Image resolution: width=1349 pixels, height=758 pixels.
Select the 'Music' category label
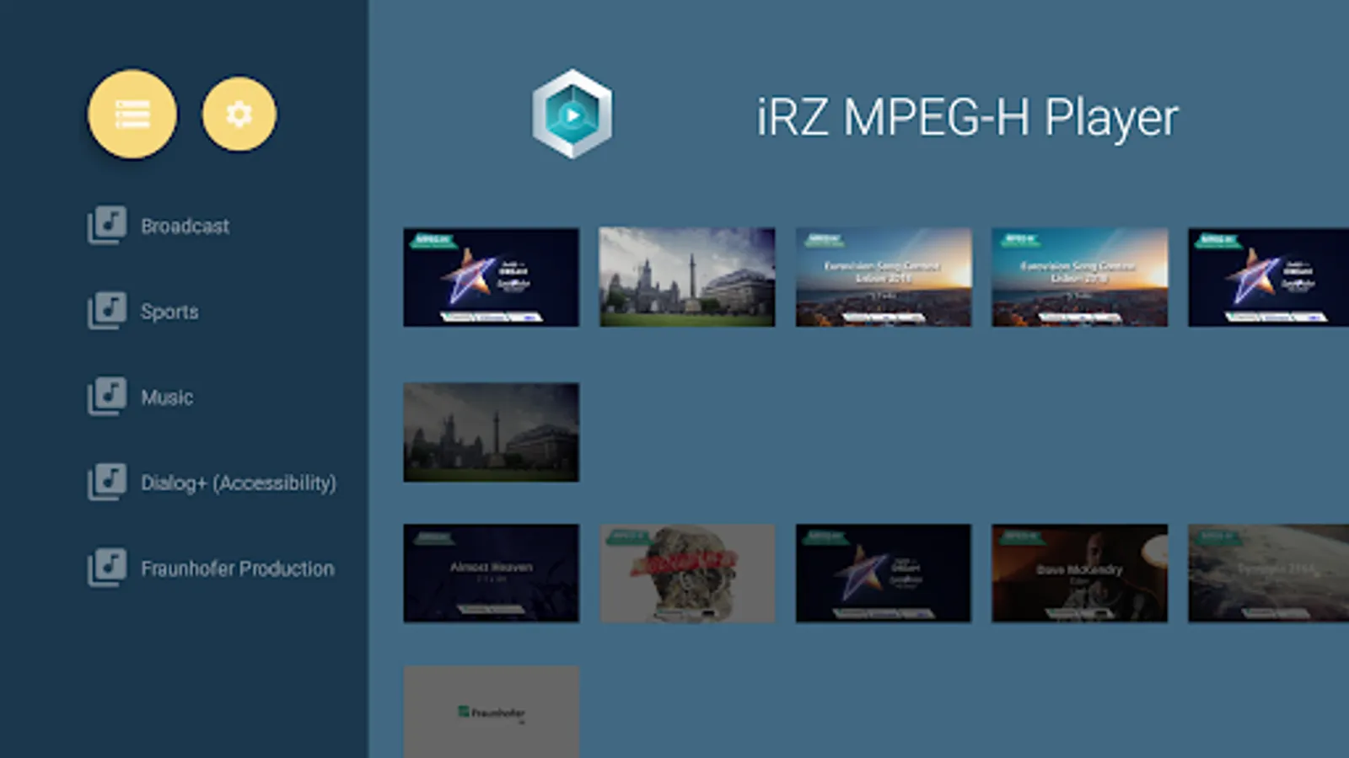167,398
